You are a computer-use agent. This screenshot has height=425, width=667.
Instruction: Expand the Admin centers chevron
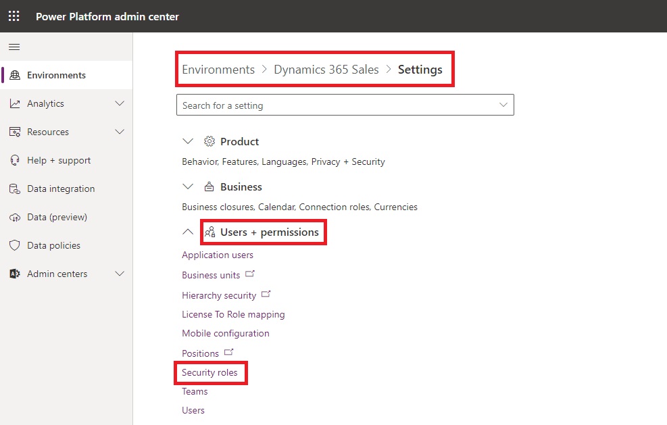[x=120, y=274]
